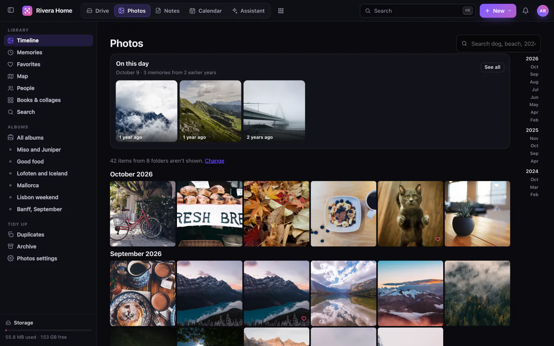This screenshot has height=346, width=554.
Task: Open All albums
Action: pyautogui.click(x=48, y=138)
